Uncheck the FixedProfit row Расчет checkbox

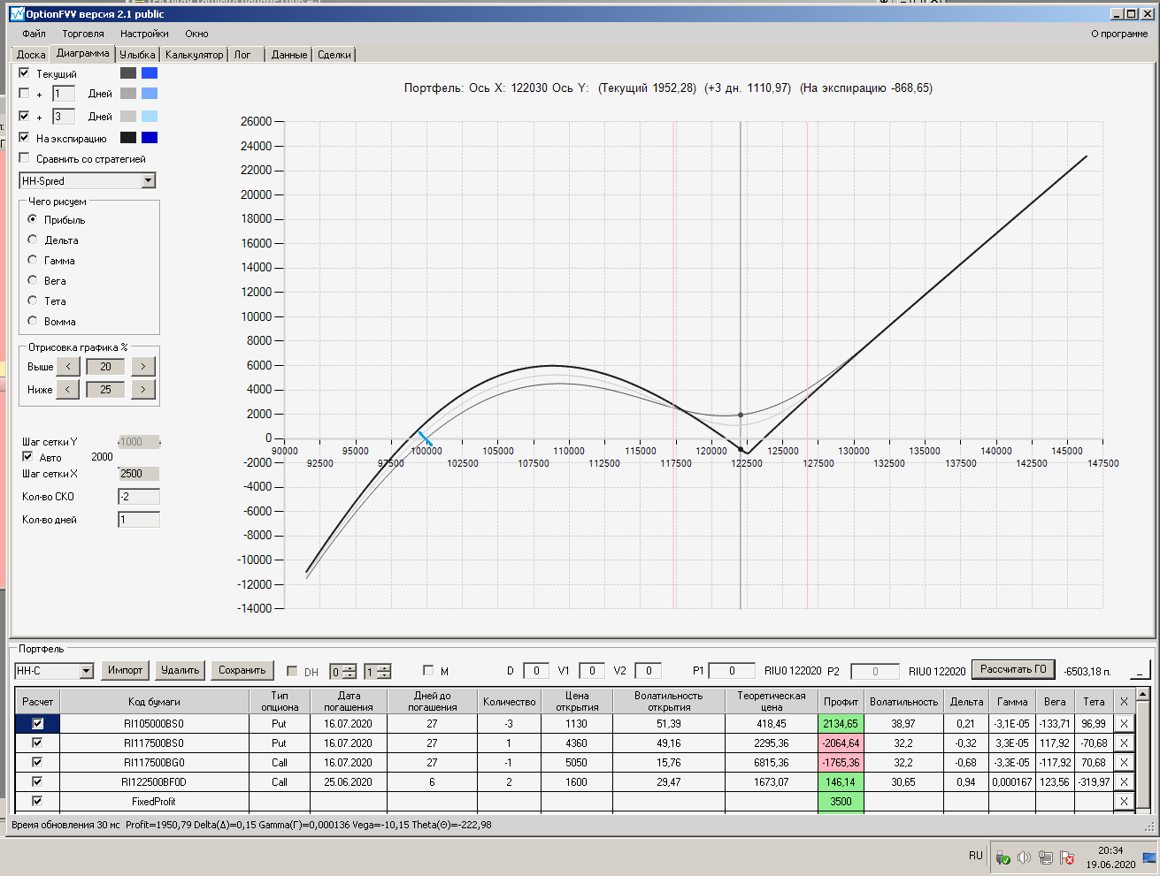pos(37,802)
